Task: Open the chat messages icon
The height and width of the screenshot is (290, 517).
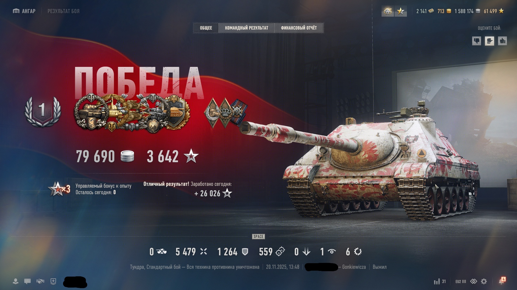Action: 27,281
